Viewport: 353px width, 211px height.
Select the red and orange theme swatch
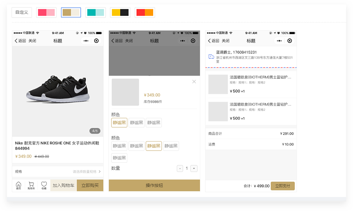(145, 13)
